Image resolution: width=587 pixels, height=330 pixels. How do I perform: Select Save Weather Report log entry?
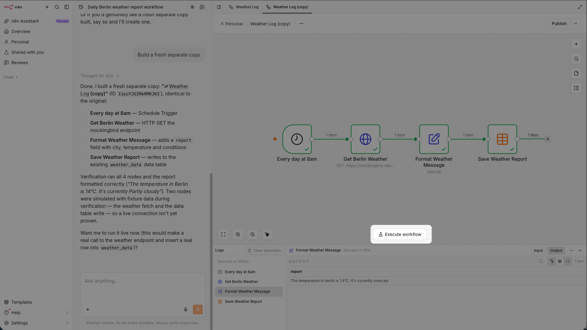click(249, 302)
